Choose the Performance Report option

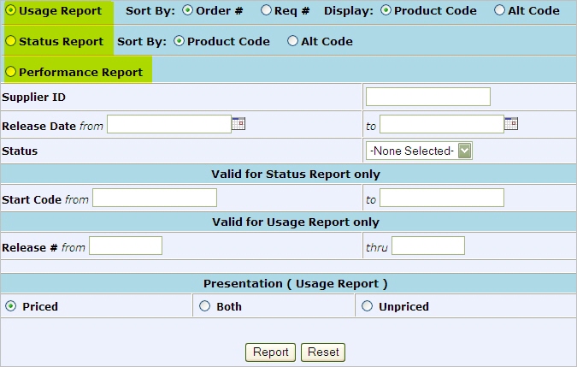pyautogui.click(x=11, y=72)
